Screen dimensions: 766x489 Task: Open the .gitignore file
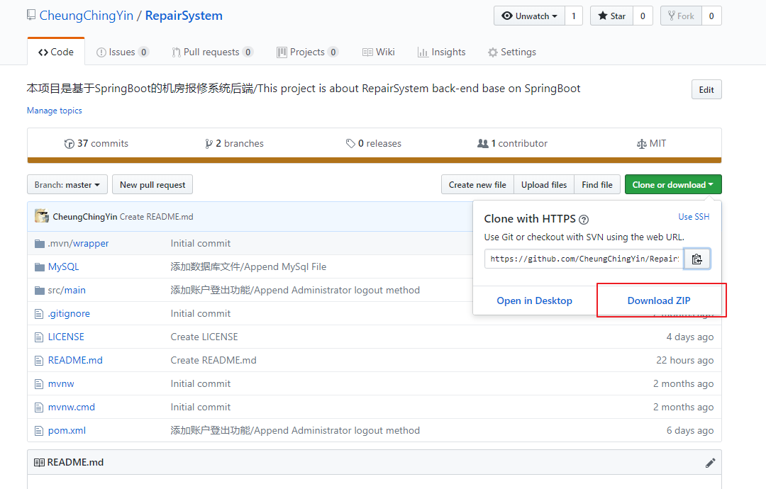point(69,314)
